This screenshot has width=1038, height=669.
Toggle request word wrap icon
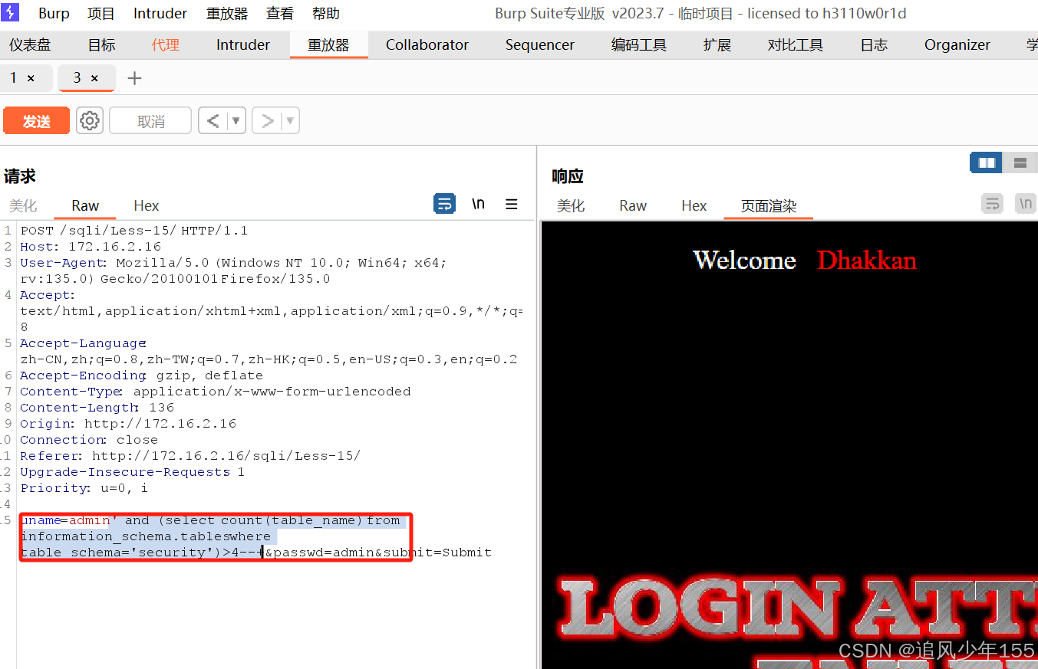445,204
